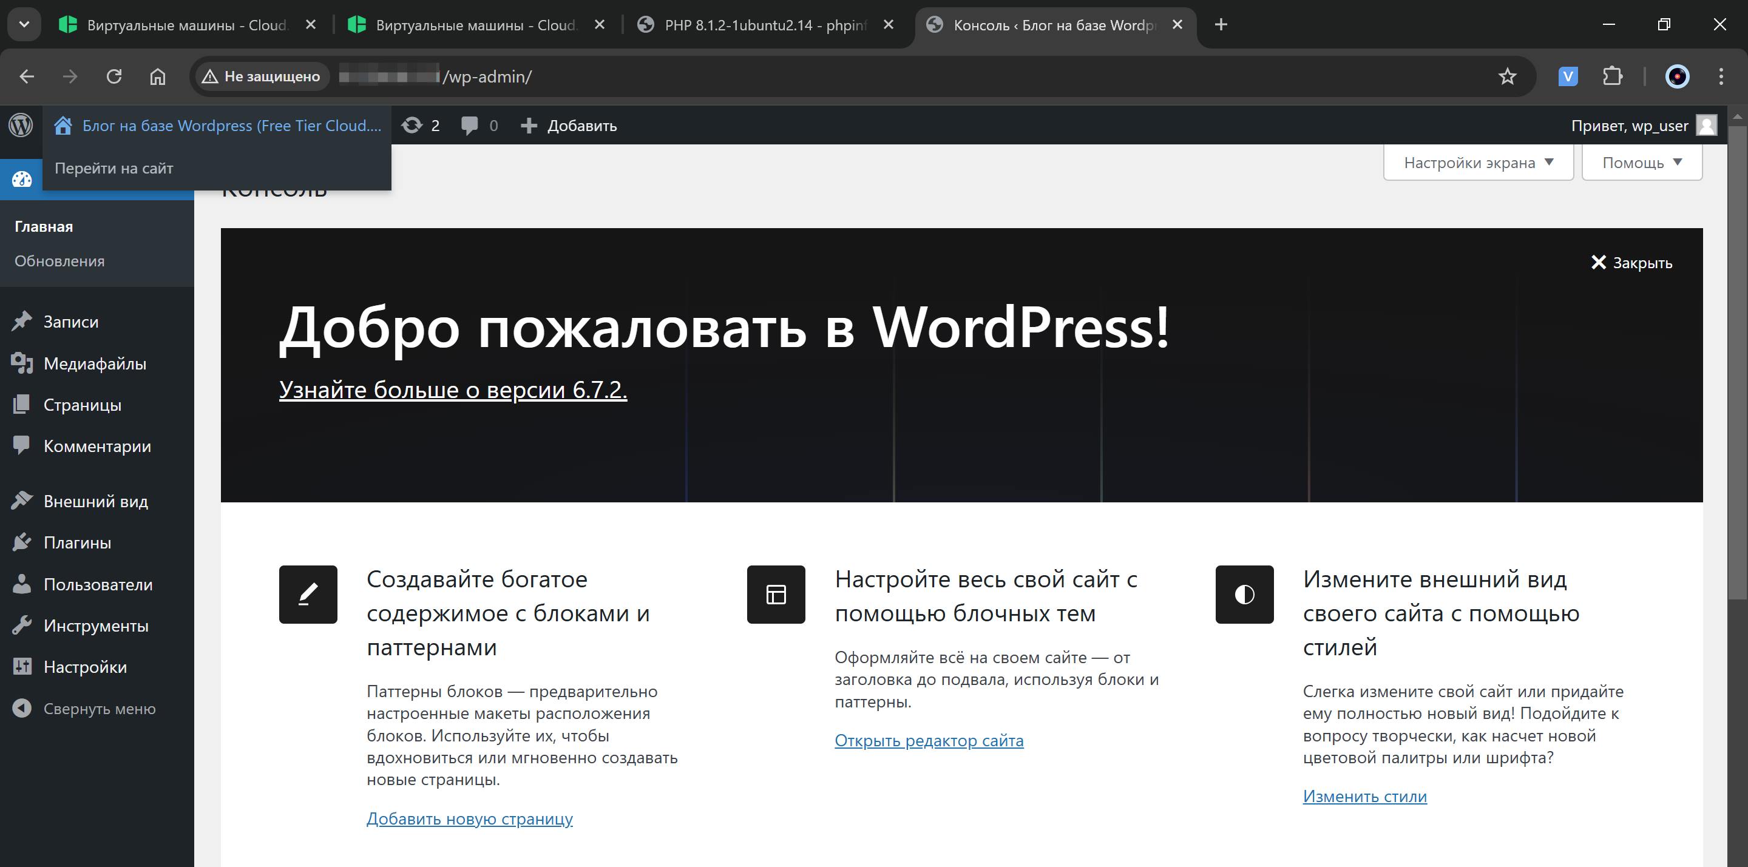Select Перейти на сайт menu entry

[115, 167]
